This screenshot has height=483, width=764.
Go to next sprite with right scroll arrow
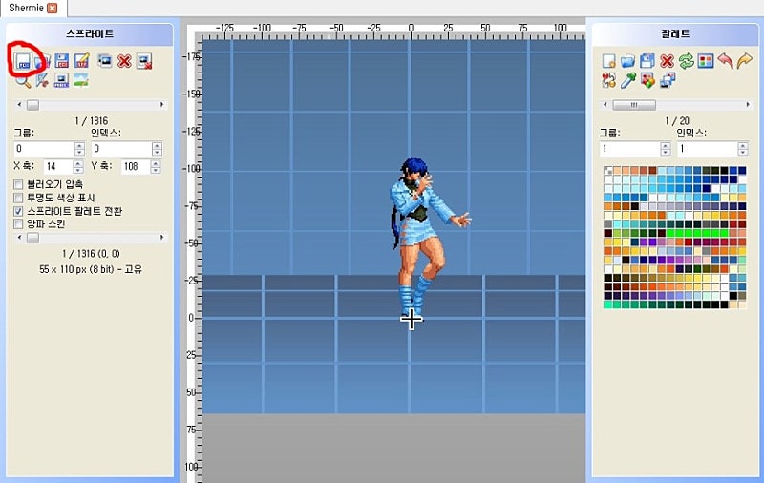(162, 105)
